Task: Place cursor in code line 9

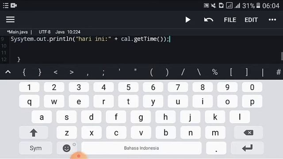Action: click(90, 39)
